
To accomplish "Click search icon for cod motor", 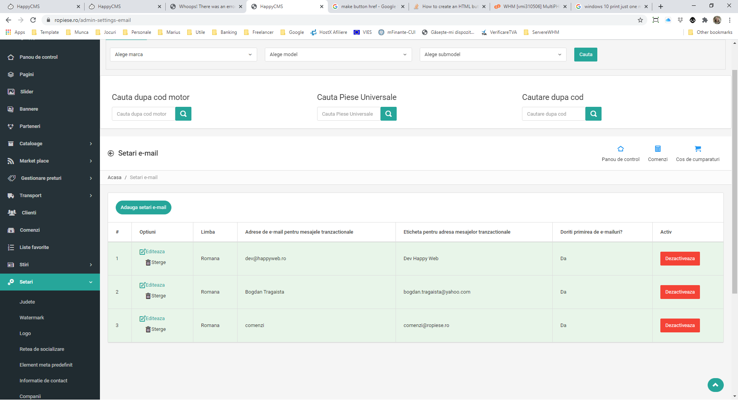I will (x=183, y=114).
